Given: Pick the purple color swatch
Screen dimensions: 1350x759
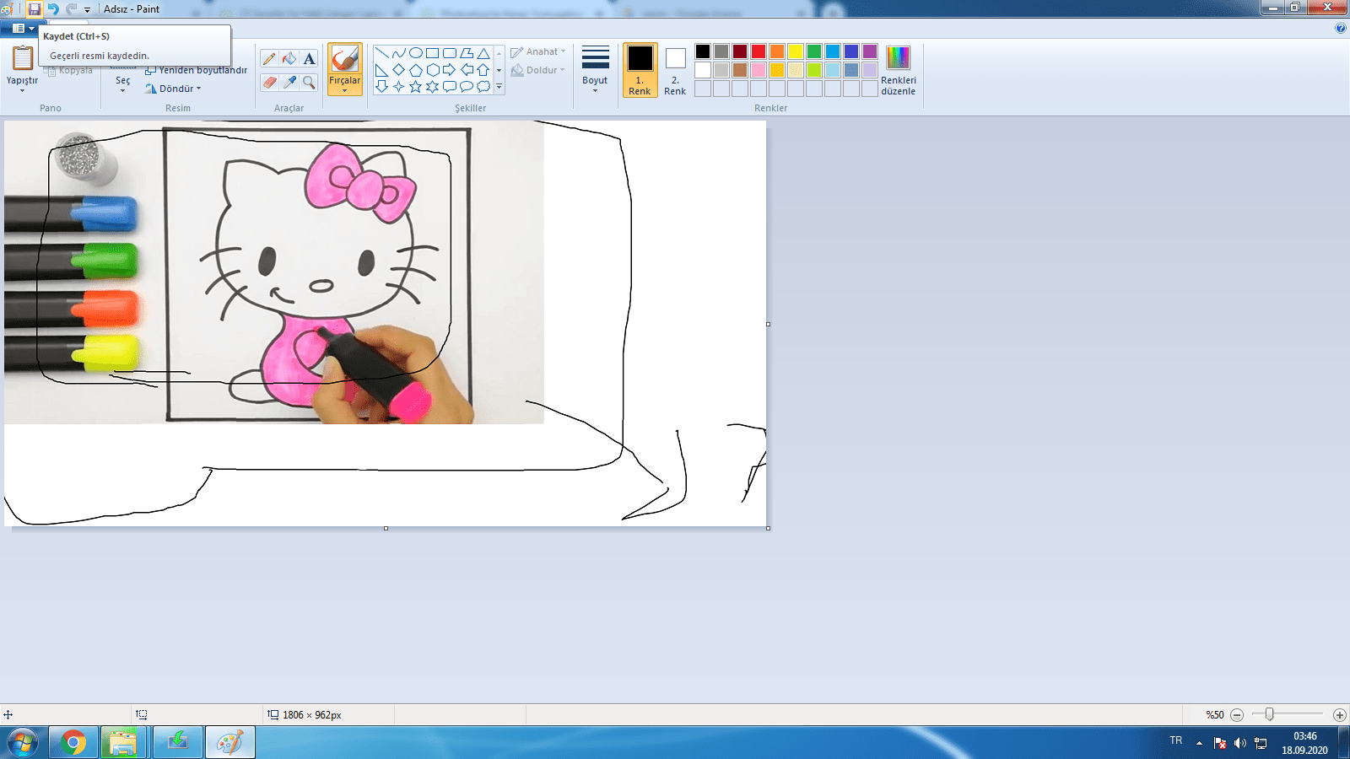Looking at the screenshot, I should (870, 51).
